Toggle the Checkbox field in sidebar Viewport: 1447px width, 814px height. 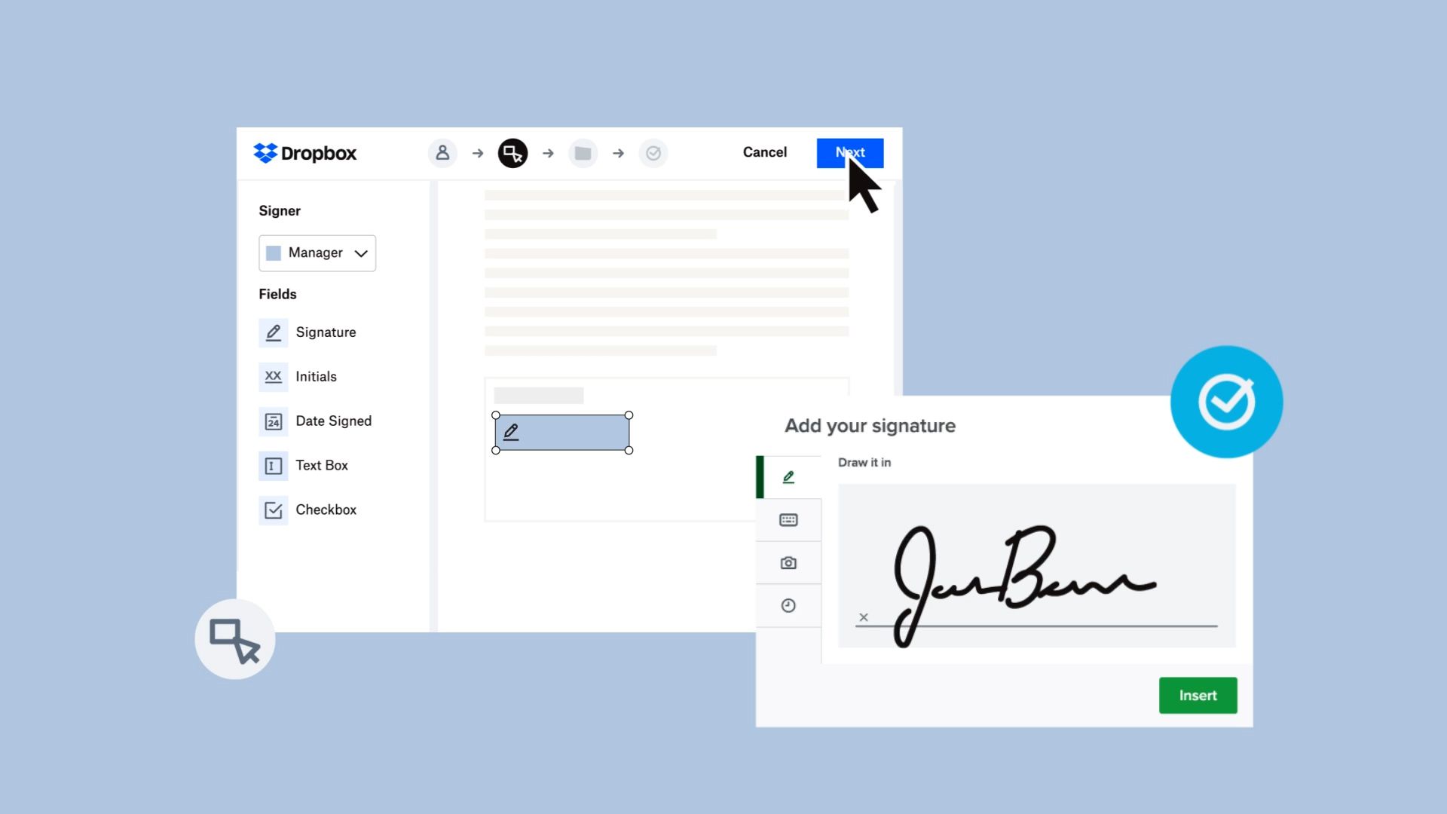tap(308, 509)
